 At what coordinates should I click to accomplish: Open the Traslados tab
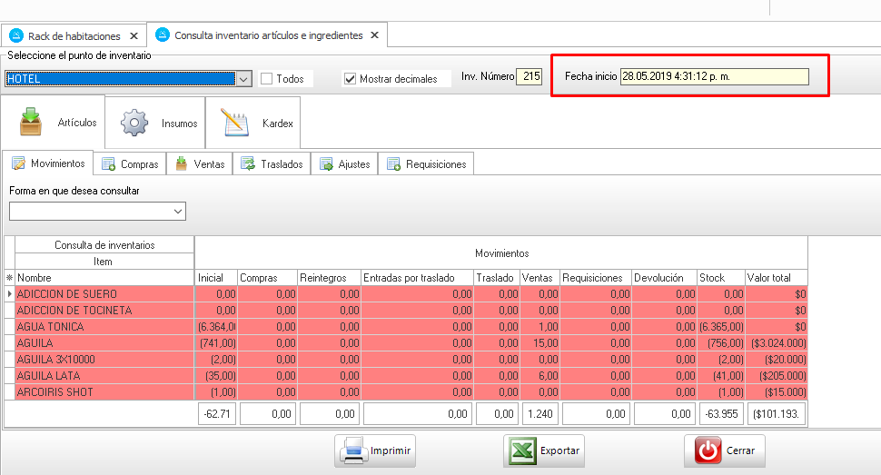[272, 164]
